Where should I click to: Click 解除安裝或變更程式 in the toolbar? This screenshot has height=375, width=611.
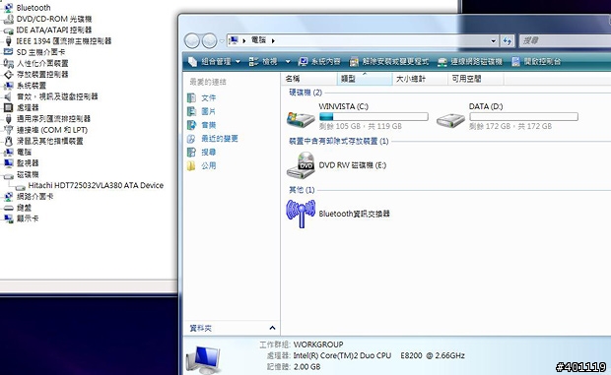click(x=389, y=61)
